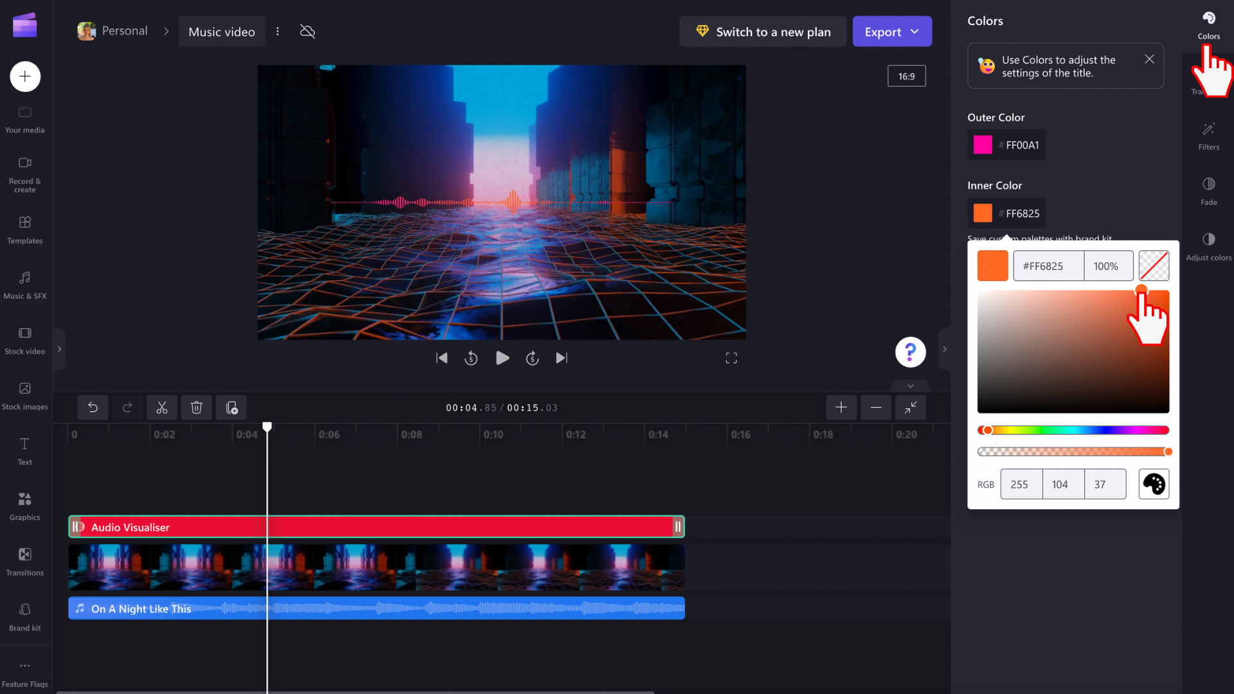
Task: Navigate to Personal via the breadcrumb
Action: click(x=124, y=30)
